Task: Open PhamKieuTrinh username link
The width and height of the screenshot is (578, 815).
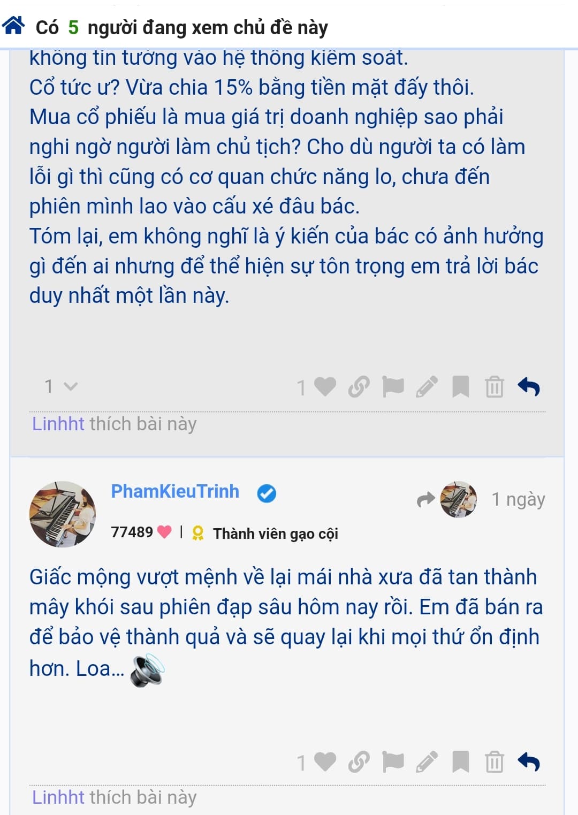Action: tap(175, 491)
